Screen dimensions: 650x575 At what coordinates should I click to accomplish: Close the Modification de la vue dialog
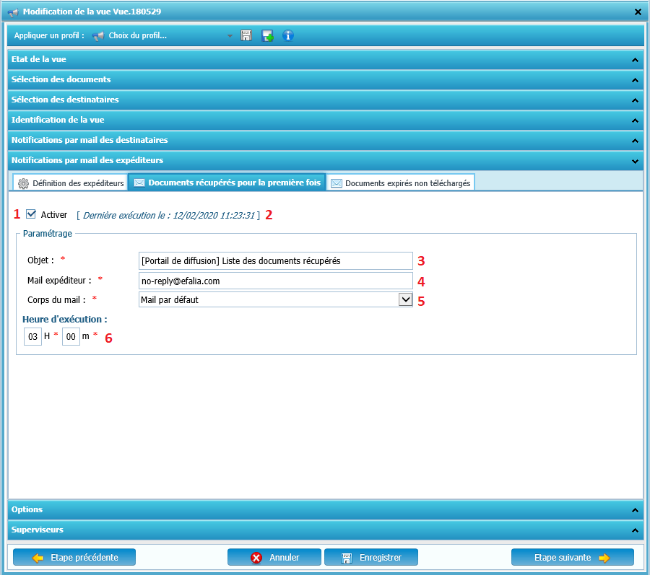[x=638, y=12]
